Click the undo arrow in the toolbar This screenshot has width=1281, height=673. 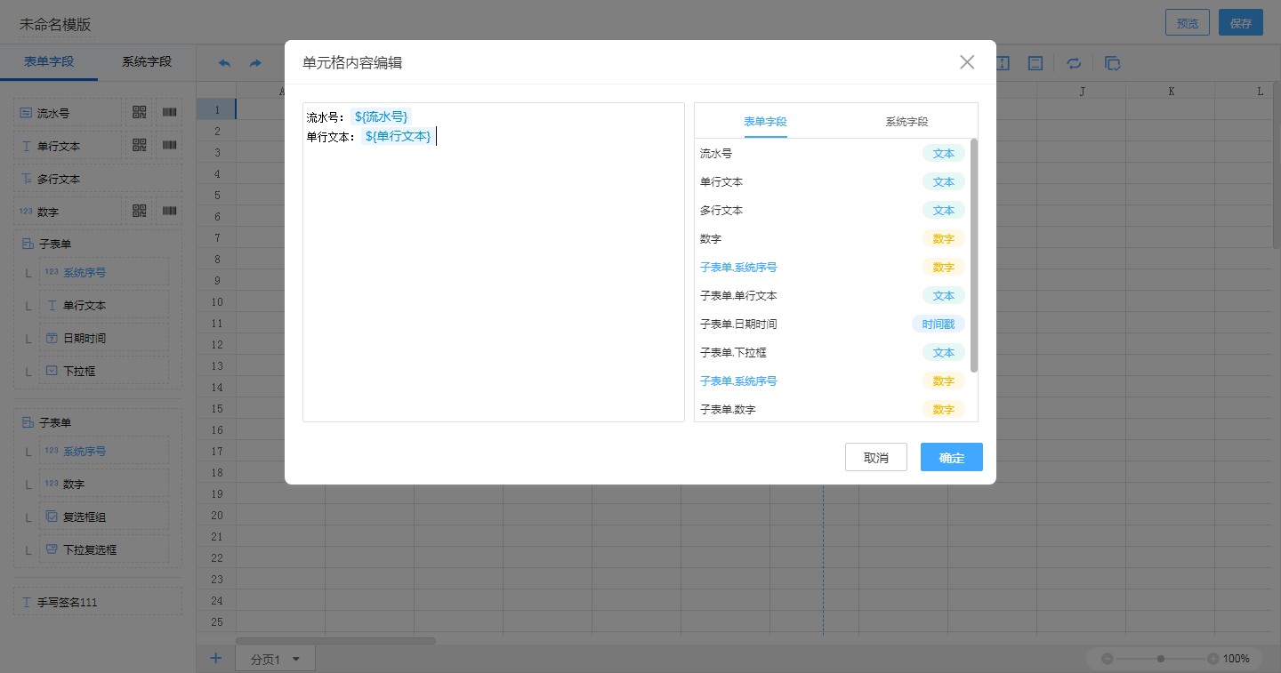click(223, 63)
